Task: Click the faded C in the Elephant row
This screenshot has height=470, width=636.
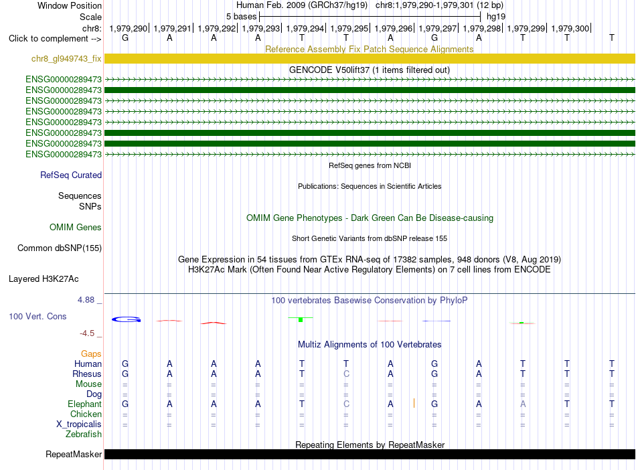Action: click(x=346, y=404)
